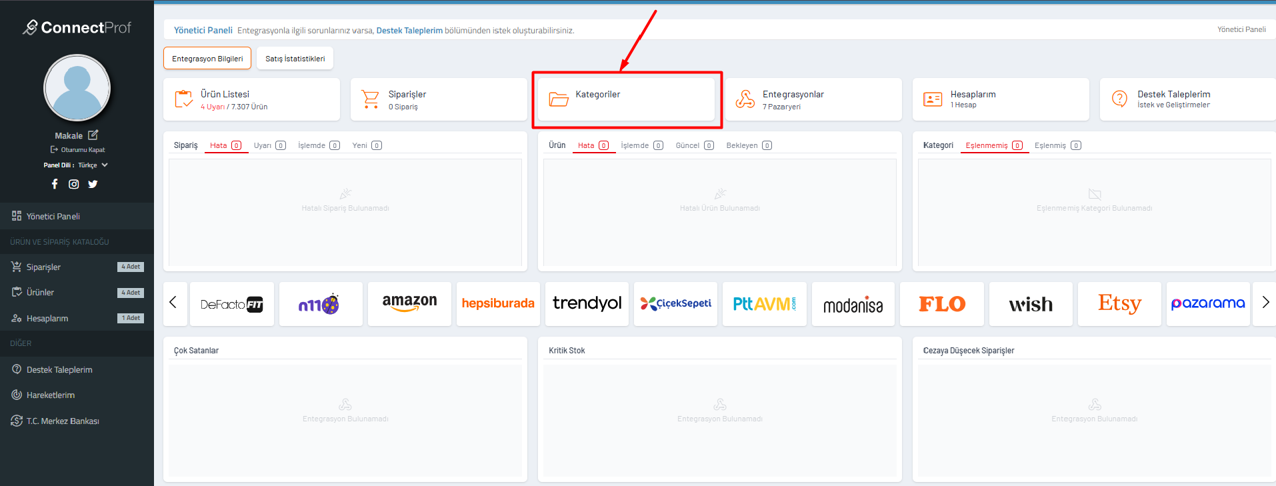Click the Yönetici Paneli breadcrumb at top right
Screen dimensions: 1276x486
pos(1241,29)
